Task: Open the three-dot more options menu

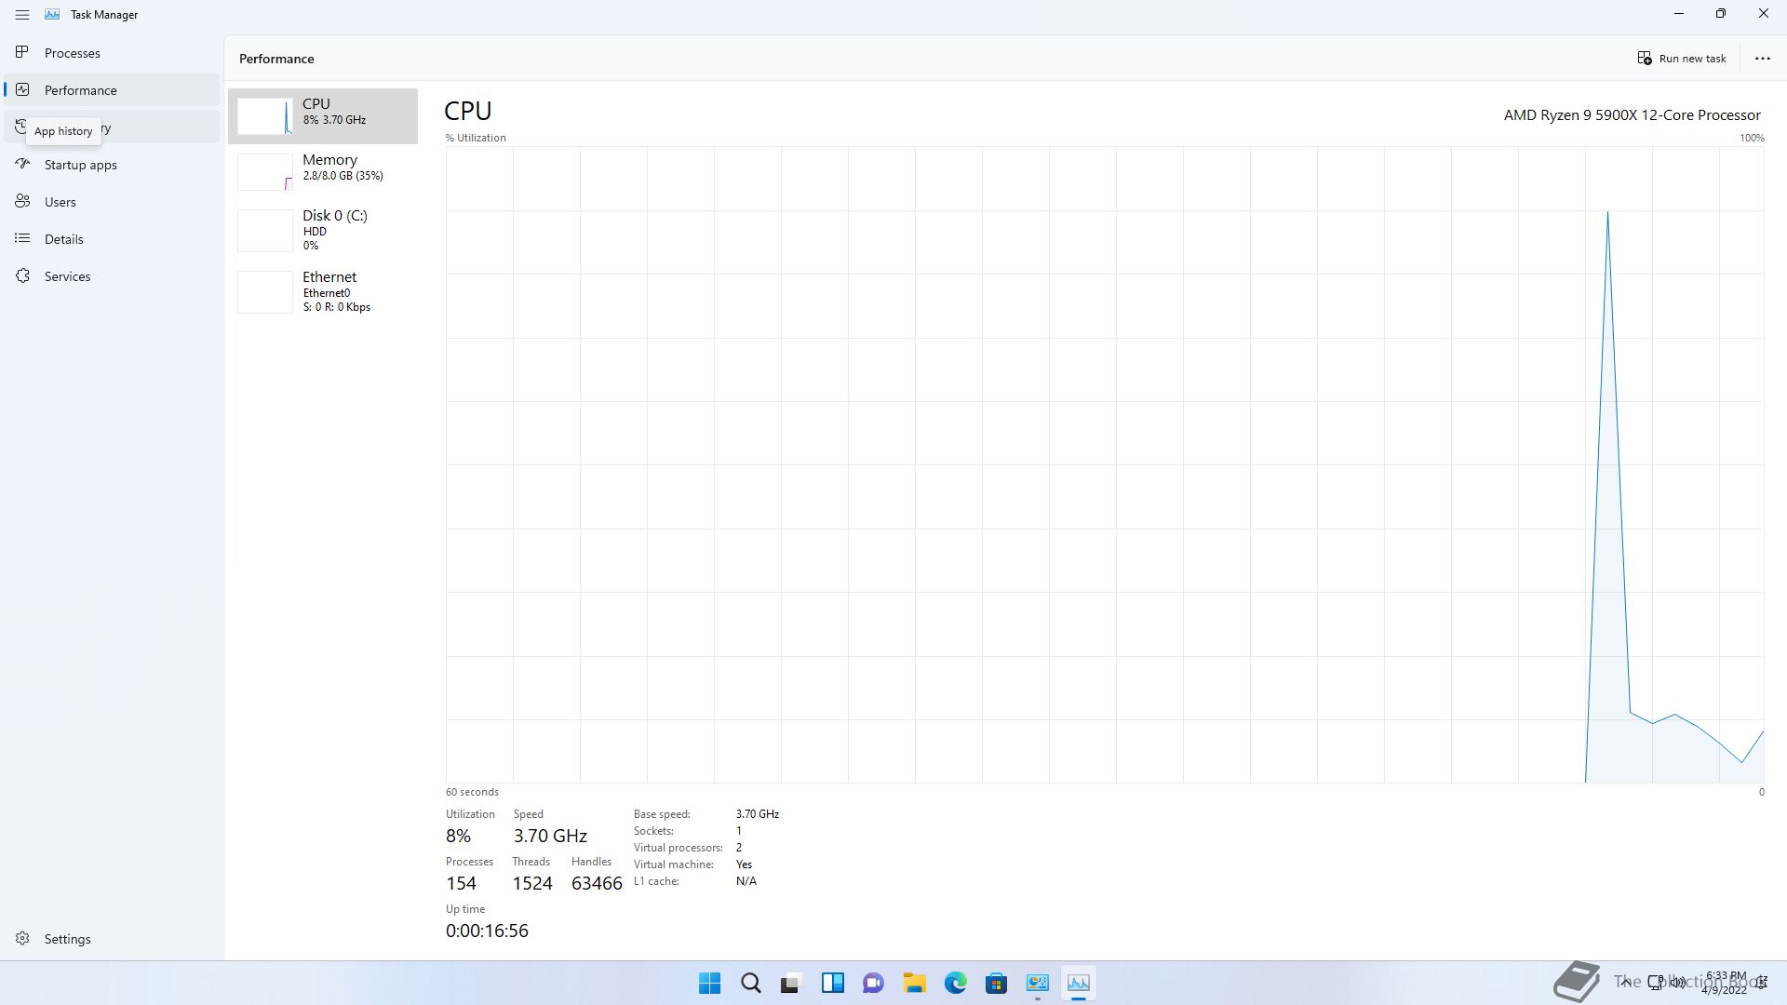Action: (x=1762, y=59)
